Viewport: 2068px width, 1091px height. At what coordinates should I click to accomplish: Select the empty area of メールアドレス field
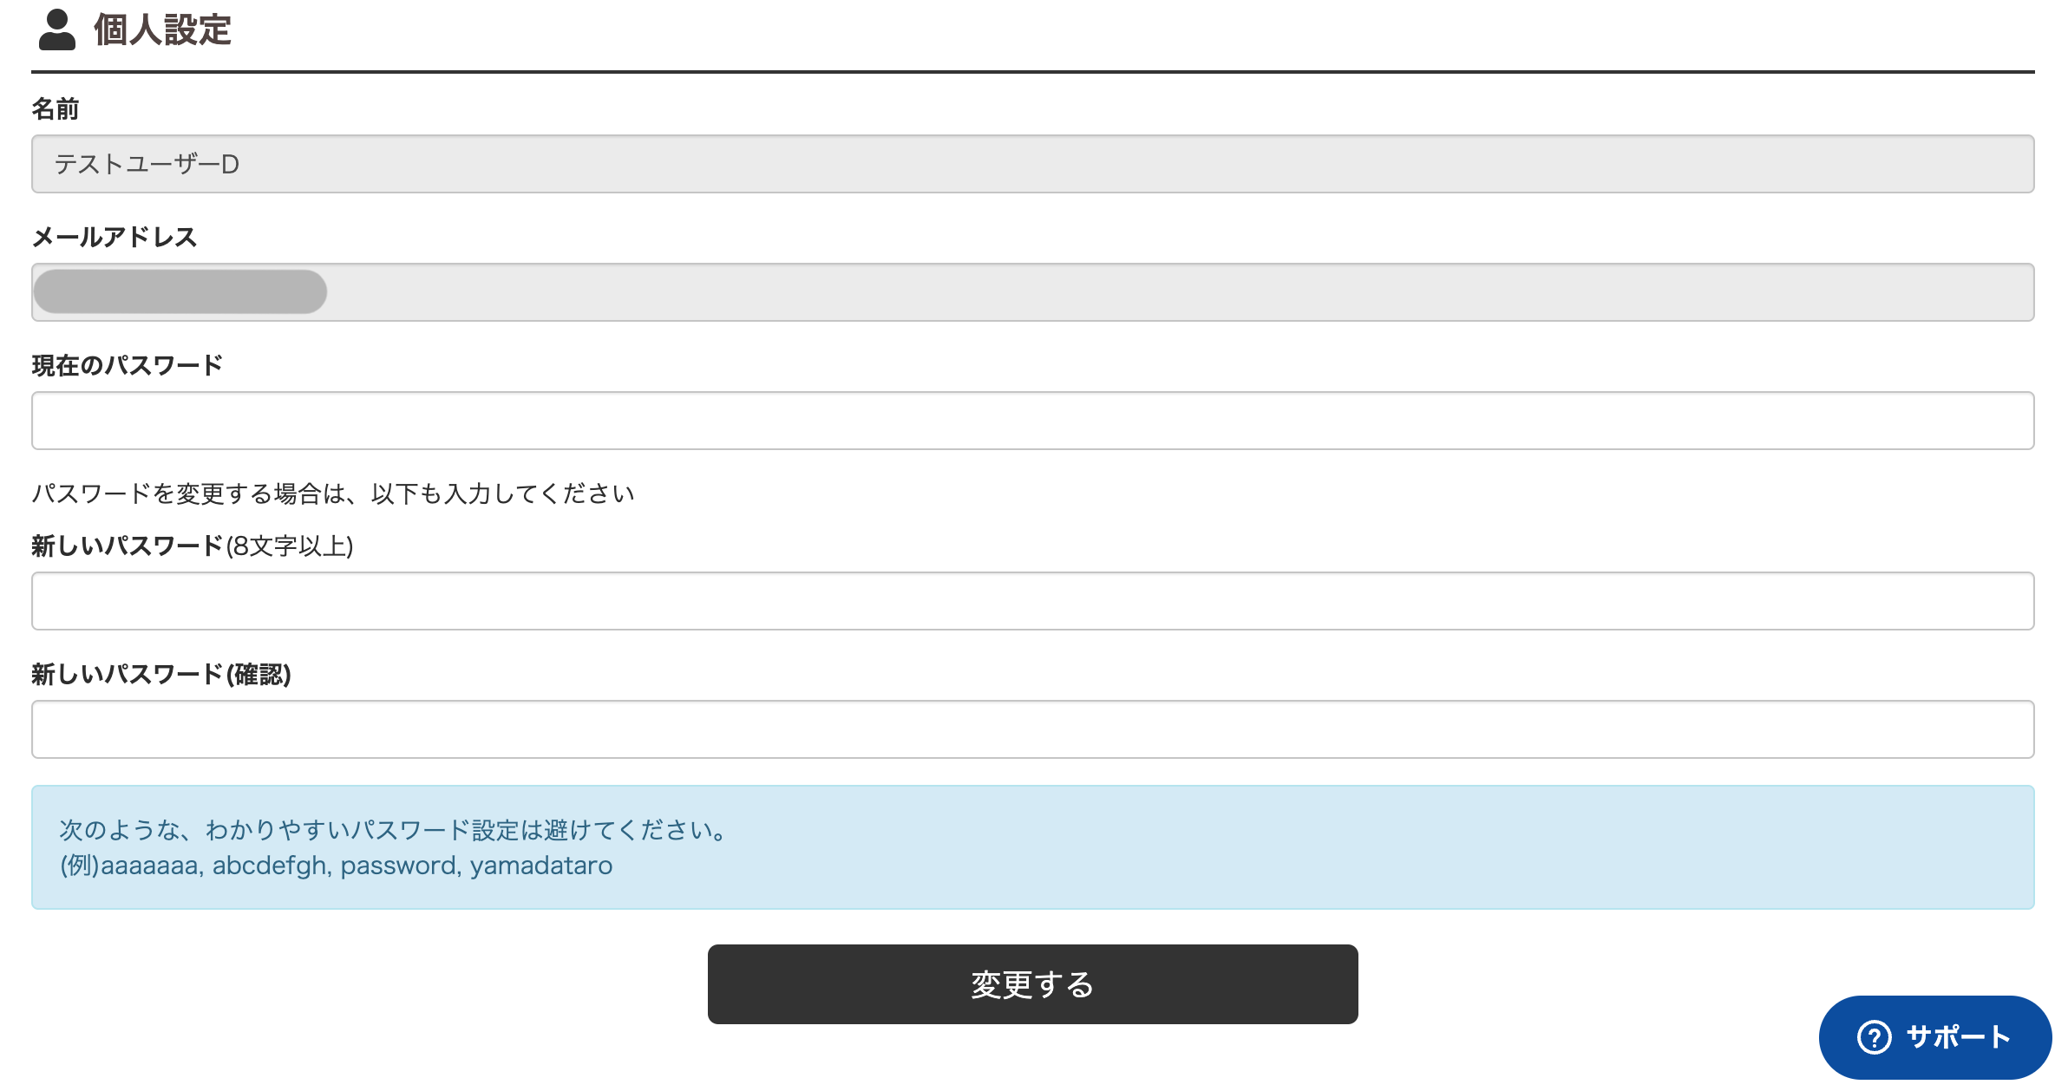pos(1180,292)
